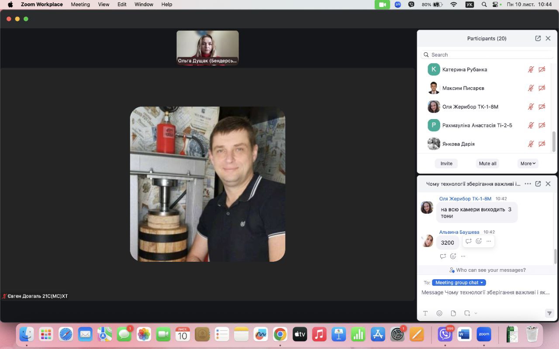The width and height of the screenshot is (559, 349).
Task: Click green camera indicator in menu bar
Action: click(x=382, y=4)
